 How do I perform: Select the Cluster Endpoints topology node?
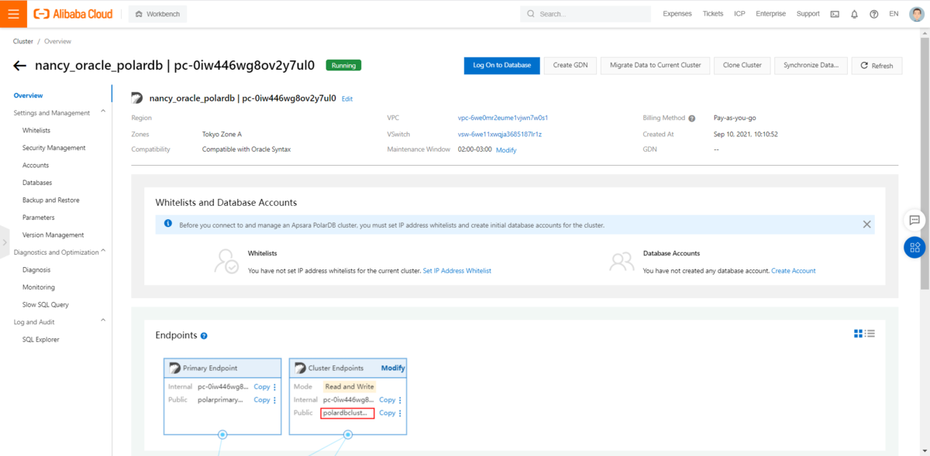(348, 435)
